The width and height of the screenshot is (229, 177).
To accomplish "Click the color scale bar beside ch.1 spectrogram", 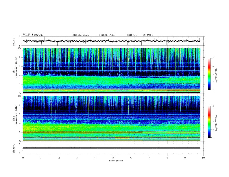I will point(209,74).
